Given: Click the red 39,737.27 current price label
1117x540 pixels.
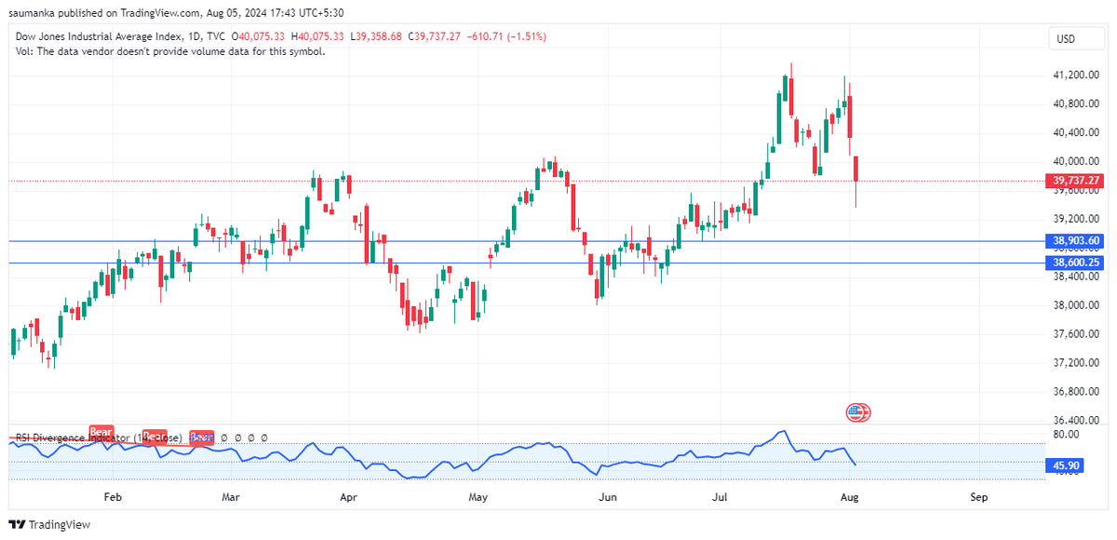Looking at the screenshot, I should pyautogui.click(x=1076, y=181).
